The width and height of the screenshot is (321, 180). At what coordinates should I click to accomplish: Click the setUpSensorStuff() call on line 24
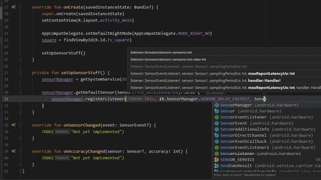(x=64, y=53)
